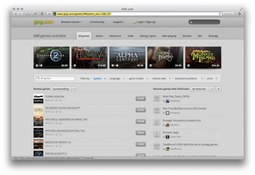Click the system filter label

(98, 78)
